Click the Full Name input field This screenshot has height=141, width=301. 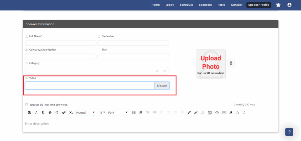61,43
